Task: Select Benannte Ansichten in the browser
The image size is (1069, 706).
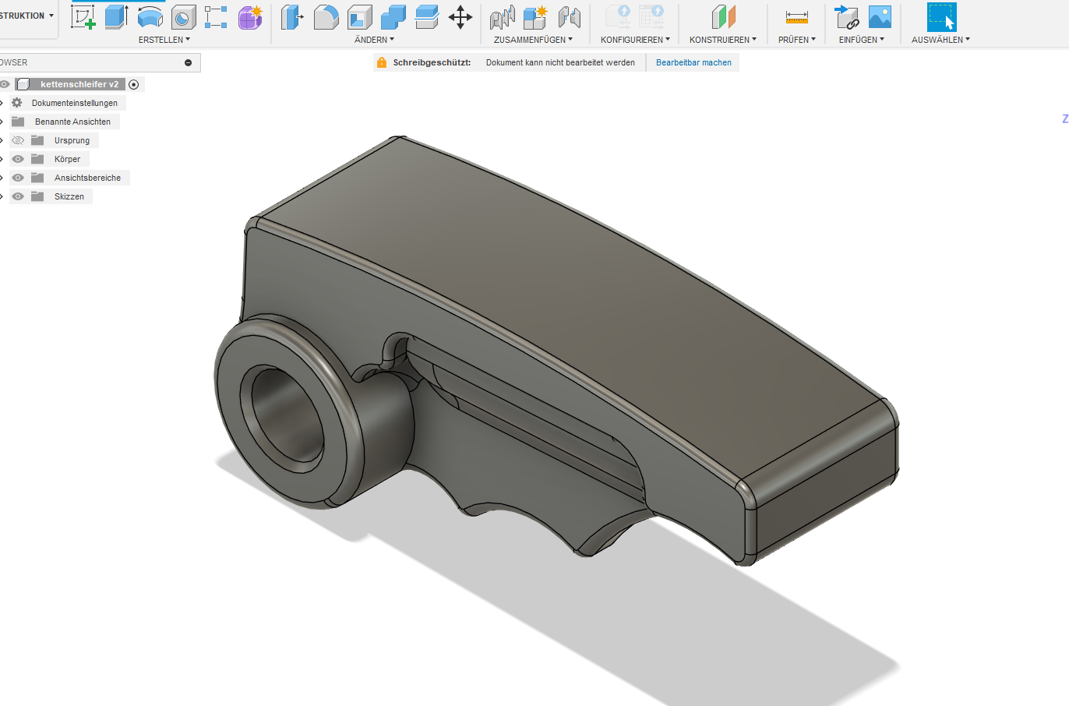Action: [x=72, y=122]
